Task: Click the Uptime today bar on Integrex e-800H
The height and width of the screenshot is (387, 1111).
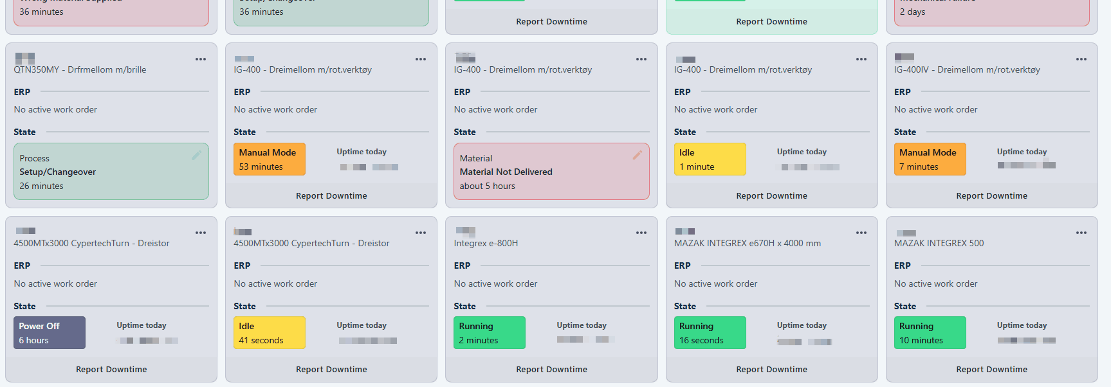Action: 585,339
